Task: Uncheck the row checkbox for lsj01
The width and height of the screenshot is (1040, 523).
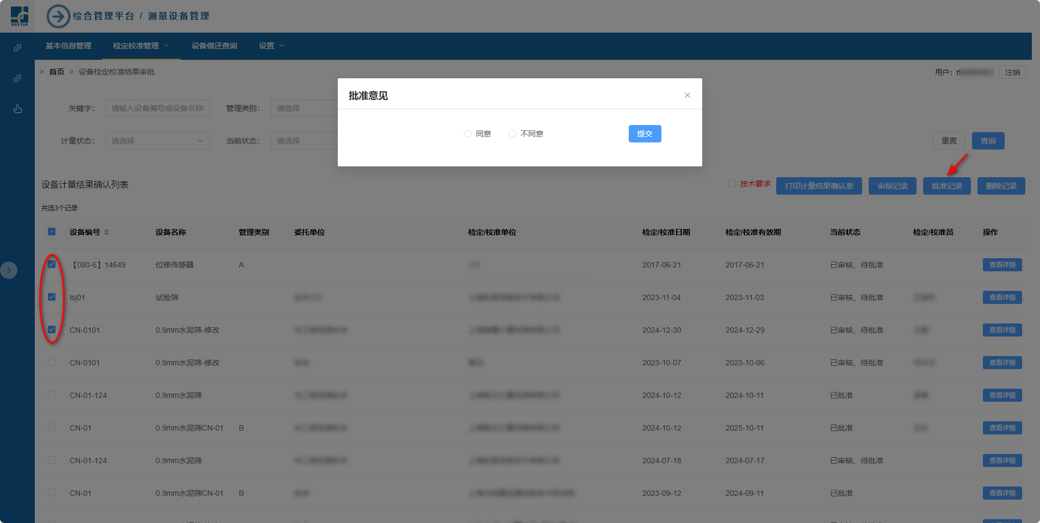Action: [x=52, y=297]
